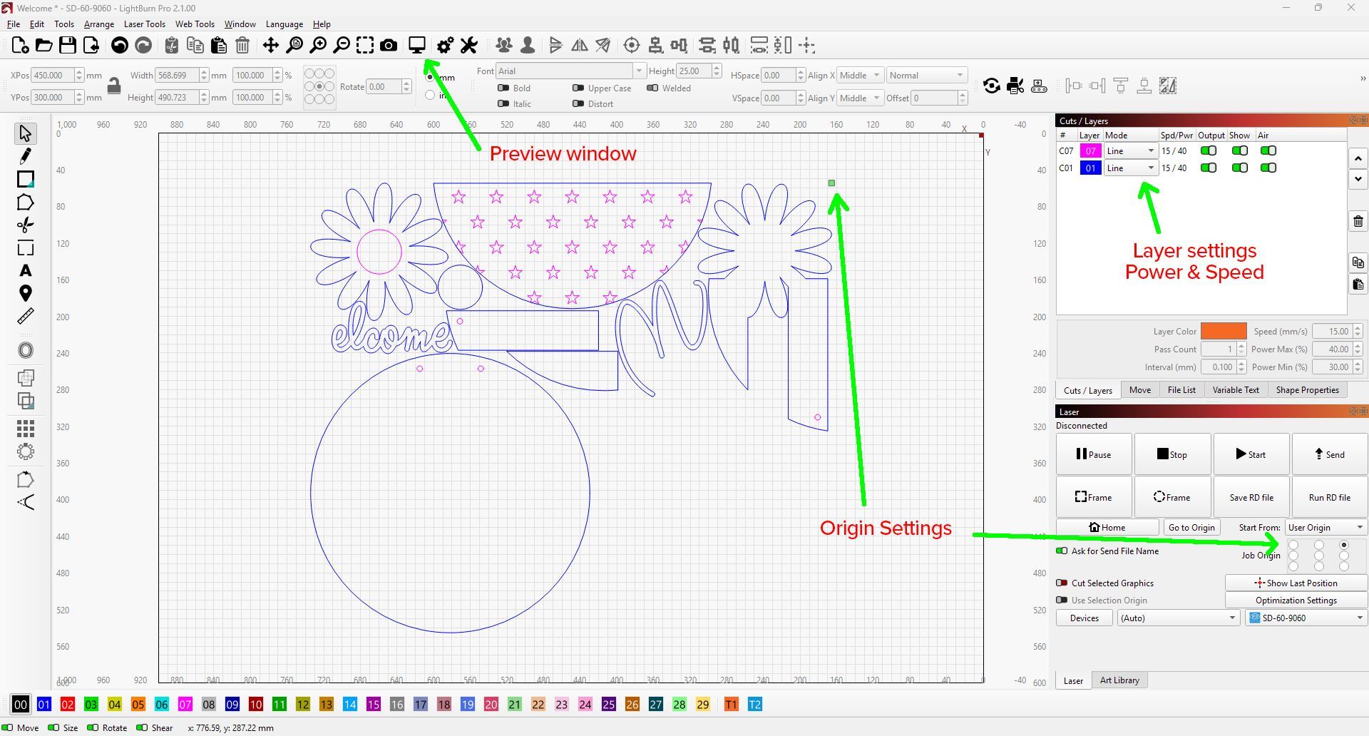Select the Text tool letter A

point(26,270)
